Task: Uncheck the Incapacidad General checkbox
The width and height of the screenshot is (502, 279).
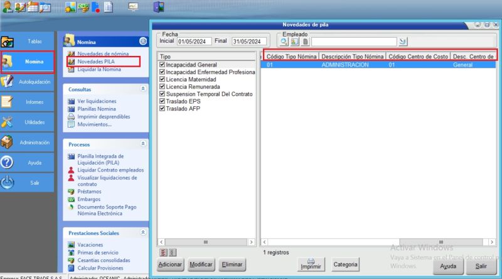Action: click(x=162, y=65)
